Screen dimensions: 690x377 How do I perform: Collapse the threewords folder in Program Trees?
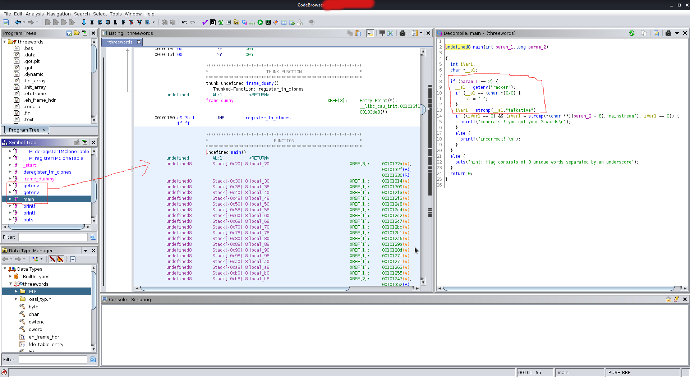[x=5, y=42]
